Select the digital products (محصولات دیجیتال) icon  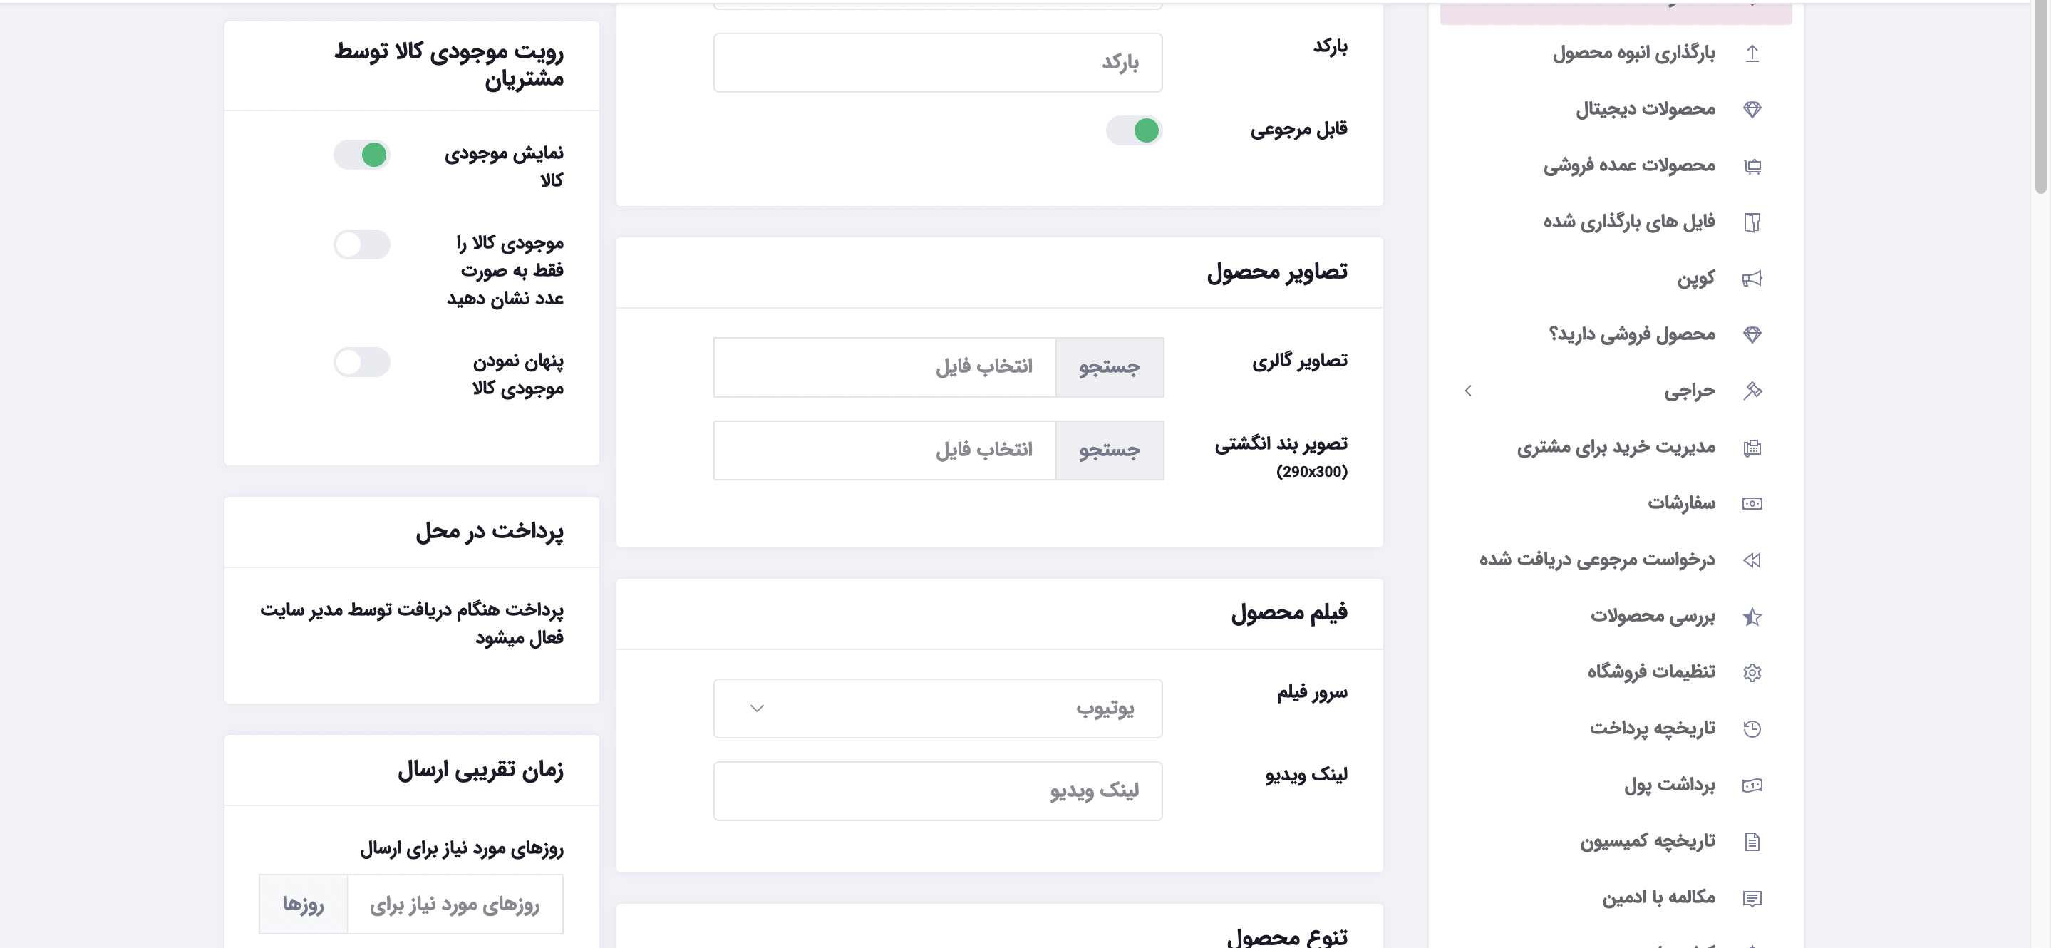pyautogui.click(x=1751, y=108)
